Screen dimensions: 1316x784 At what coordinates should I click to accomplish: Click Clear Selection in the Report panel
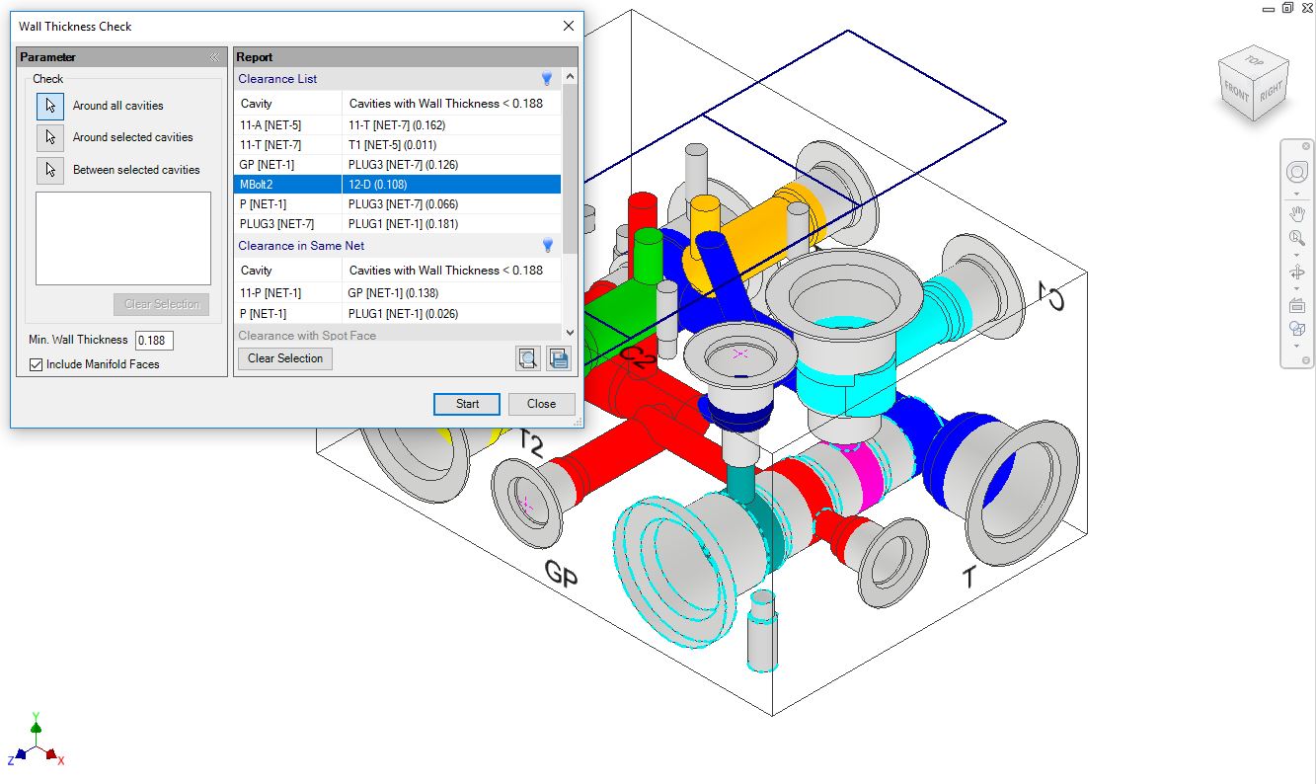coord(285,358)
